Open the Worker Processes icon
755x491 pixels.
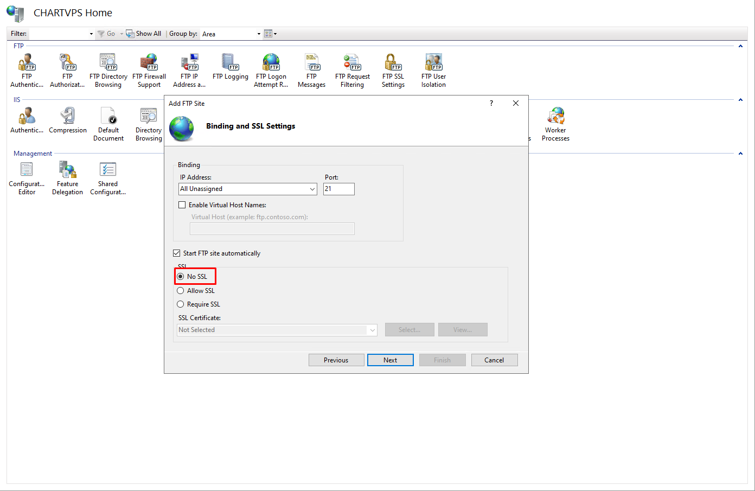(555, 124)
